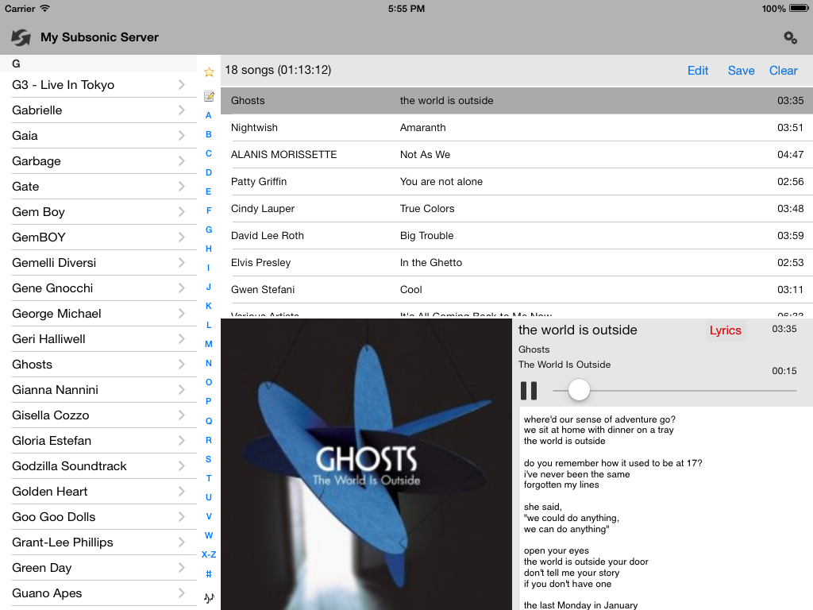
Task: Click the playback progress slider knob
Action: 579,390
